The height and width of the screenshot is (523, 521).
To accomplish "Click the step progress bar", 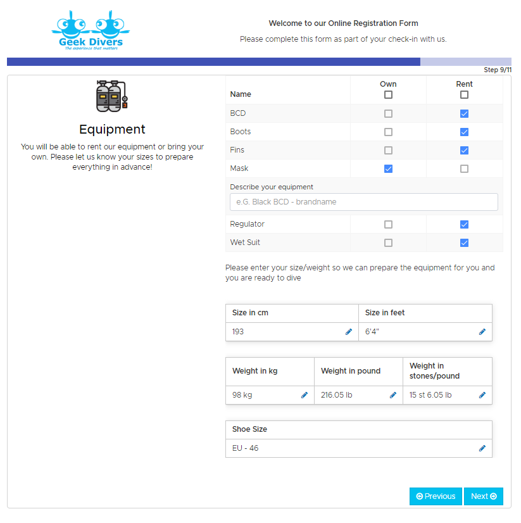I will coord(259,61).
